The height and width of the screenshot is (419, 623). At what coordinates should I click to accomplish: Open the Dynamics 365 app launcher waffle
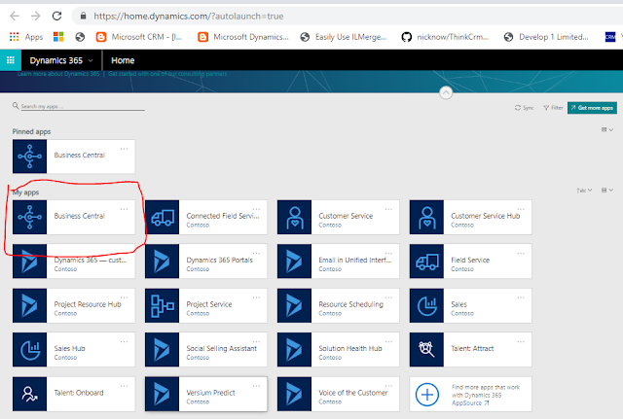11,60
